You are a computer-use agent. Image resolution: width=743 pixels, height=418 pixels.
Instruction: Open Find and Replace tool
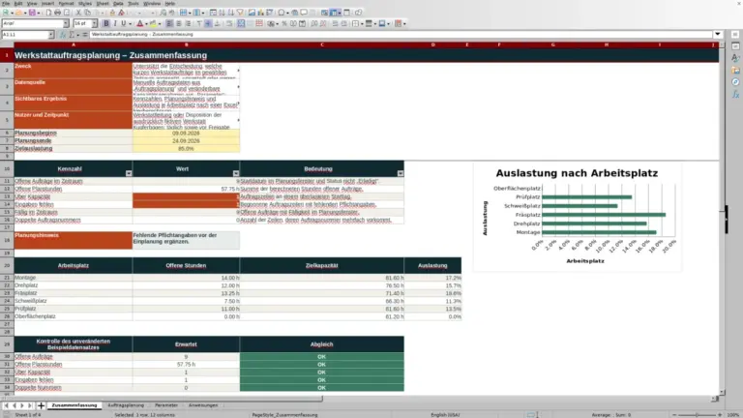click(163, 13)
